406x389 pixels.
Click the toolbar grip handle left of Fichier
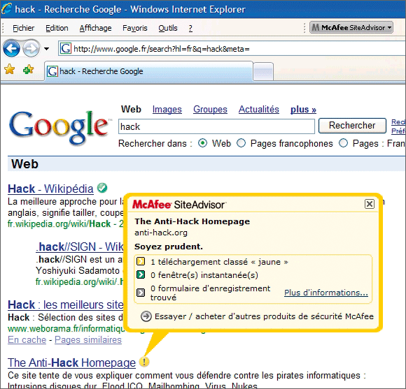tap(3, 28)
